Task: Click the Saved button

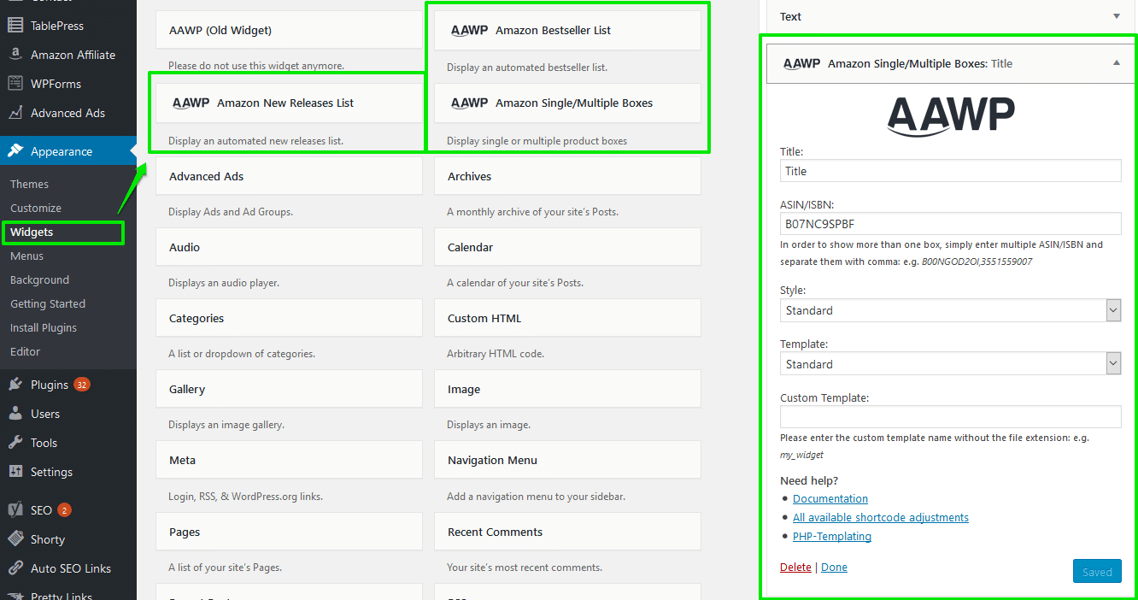Action: (1097, 572)
